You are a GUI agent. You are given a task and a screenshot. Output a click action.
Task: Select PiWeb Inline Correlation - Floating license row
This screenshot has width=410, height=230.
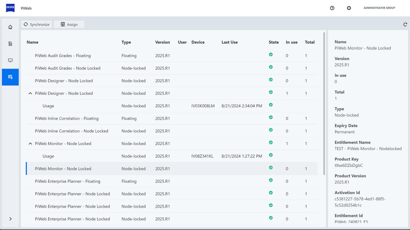pyautogui.click(x=67, y=119)
